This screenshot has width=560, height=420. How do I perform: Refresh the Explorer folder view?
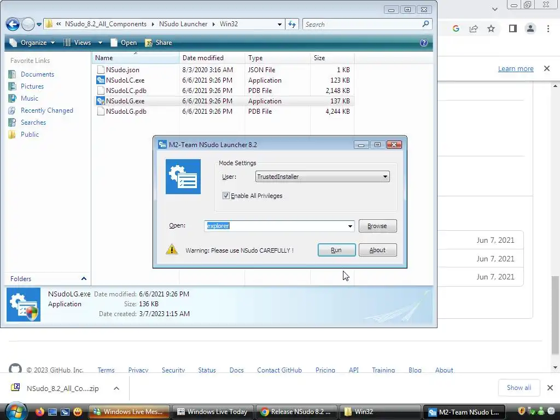click(292, 24)
